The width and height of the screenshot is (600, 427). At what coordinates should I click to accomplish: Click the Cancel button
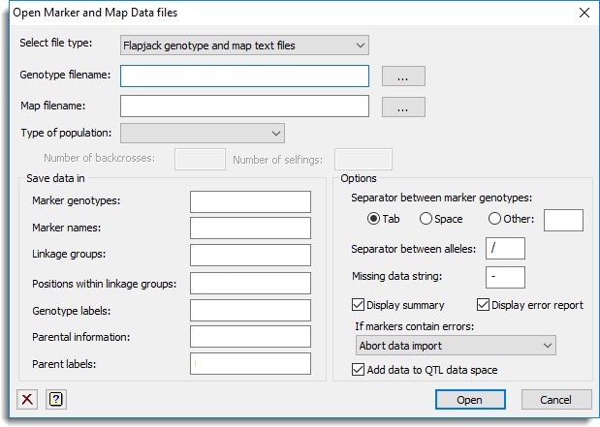pyautogui.click(x=556, y=400)
